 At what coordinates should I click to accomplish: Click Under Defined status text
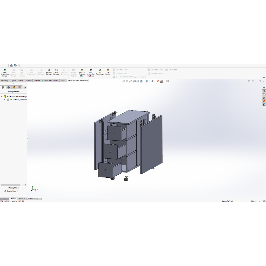[x=228, y=201]
